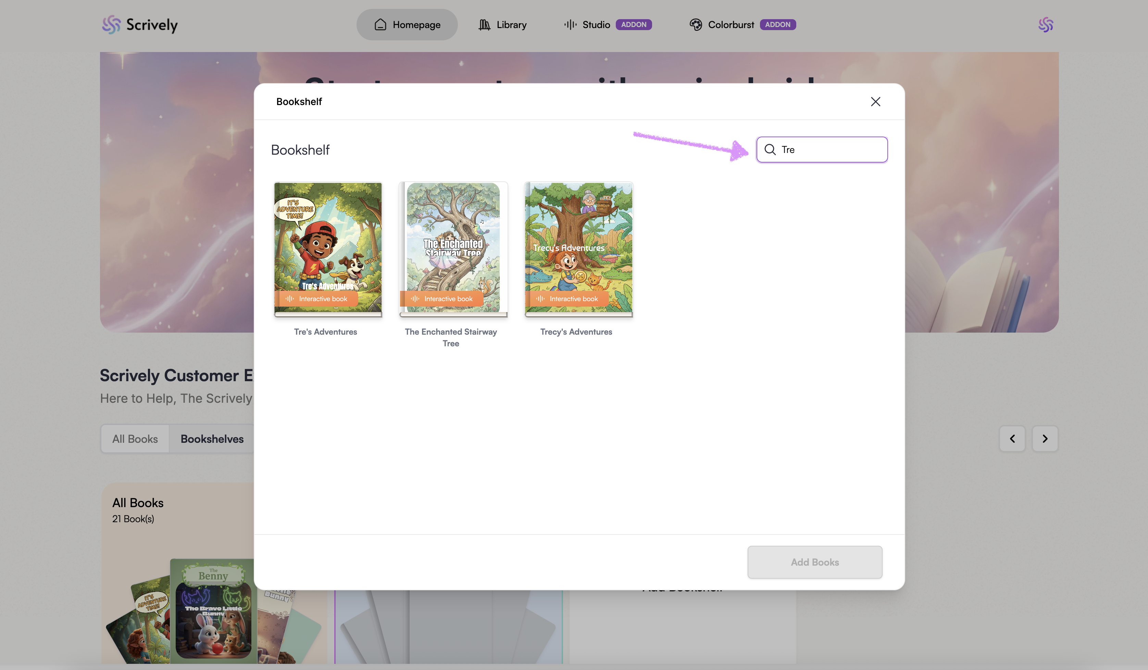The image size is (1148, 670).
Task: Go to previous bookshelf with left chevron
Action: (x=1012, y=438)
